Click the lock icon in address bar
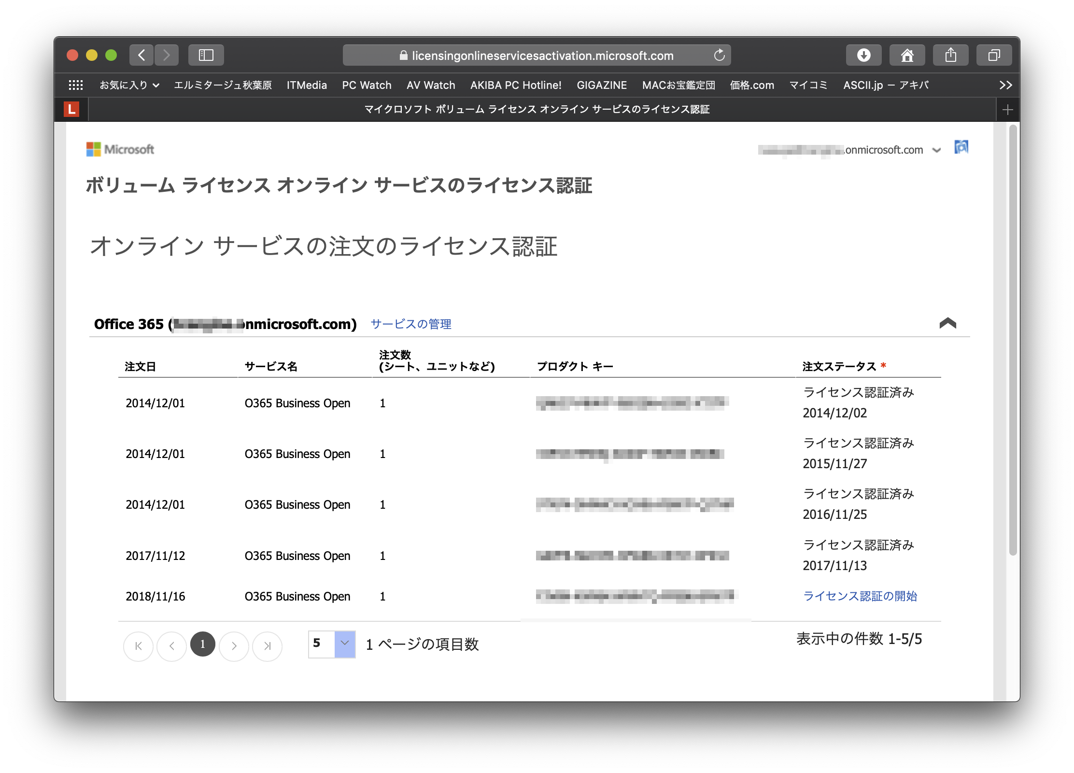Viewport: 1074px width, 773px height. [404, 56]
